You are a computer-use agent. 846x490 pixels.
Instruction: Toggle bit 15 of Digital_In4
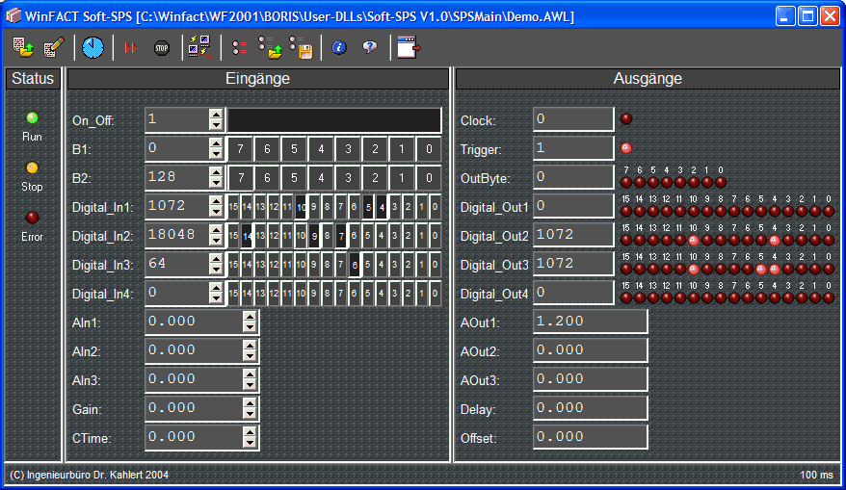(233, 294)
